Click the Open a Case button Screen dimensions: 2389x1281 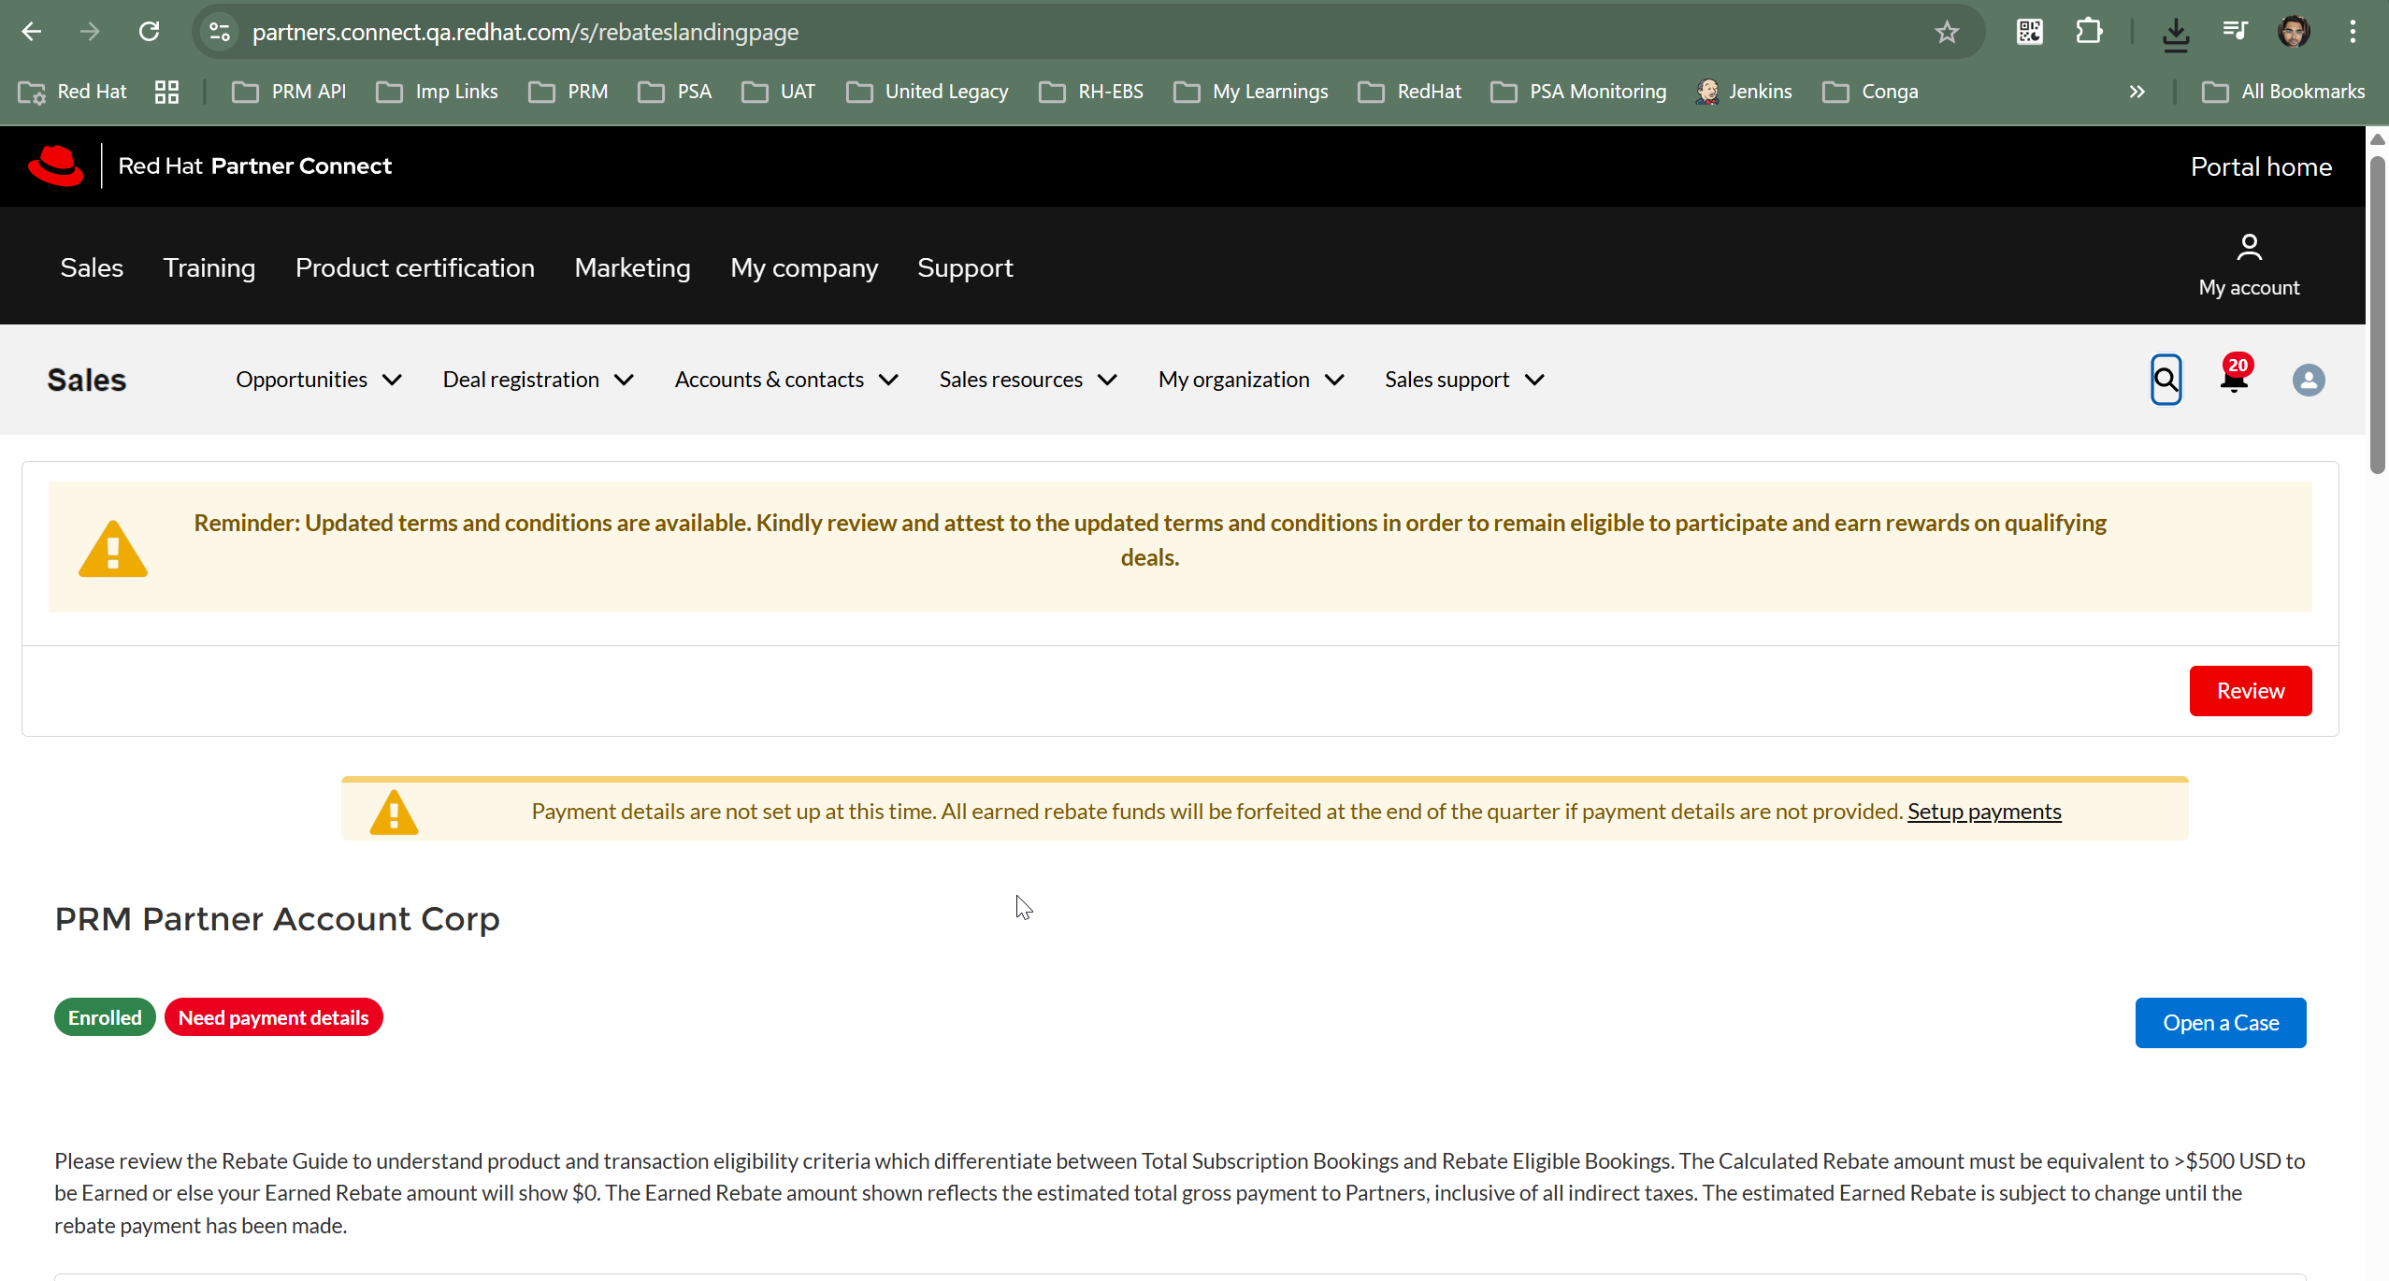[2220, 1023]
